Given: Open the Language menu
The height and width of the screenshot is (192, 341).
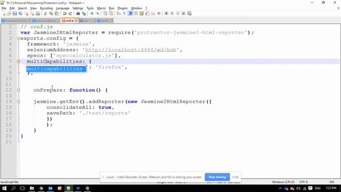Looking at the screenshot, I should click(63, 8).
